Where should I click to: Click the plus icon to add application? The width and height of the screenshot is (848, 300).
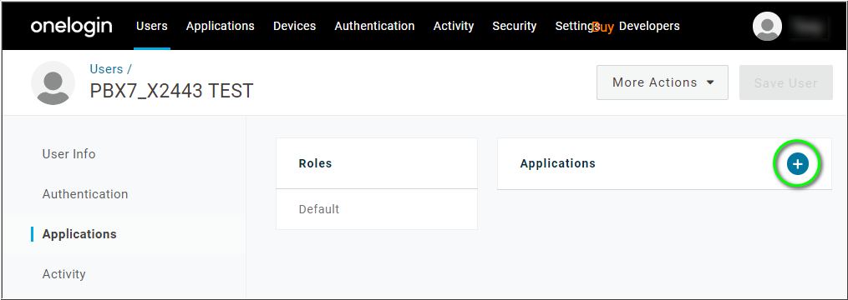click(798, 164)
